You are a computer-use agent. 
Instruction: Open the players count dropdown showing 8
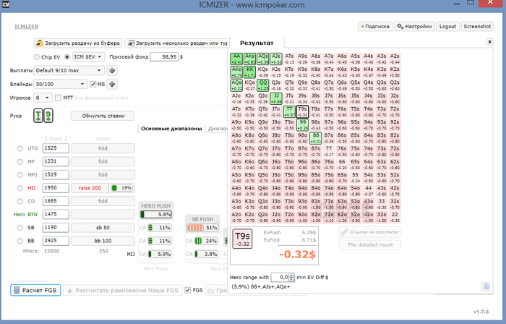[x=43, y=98]
